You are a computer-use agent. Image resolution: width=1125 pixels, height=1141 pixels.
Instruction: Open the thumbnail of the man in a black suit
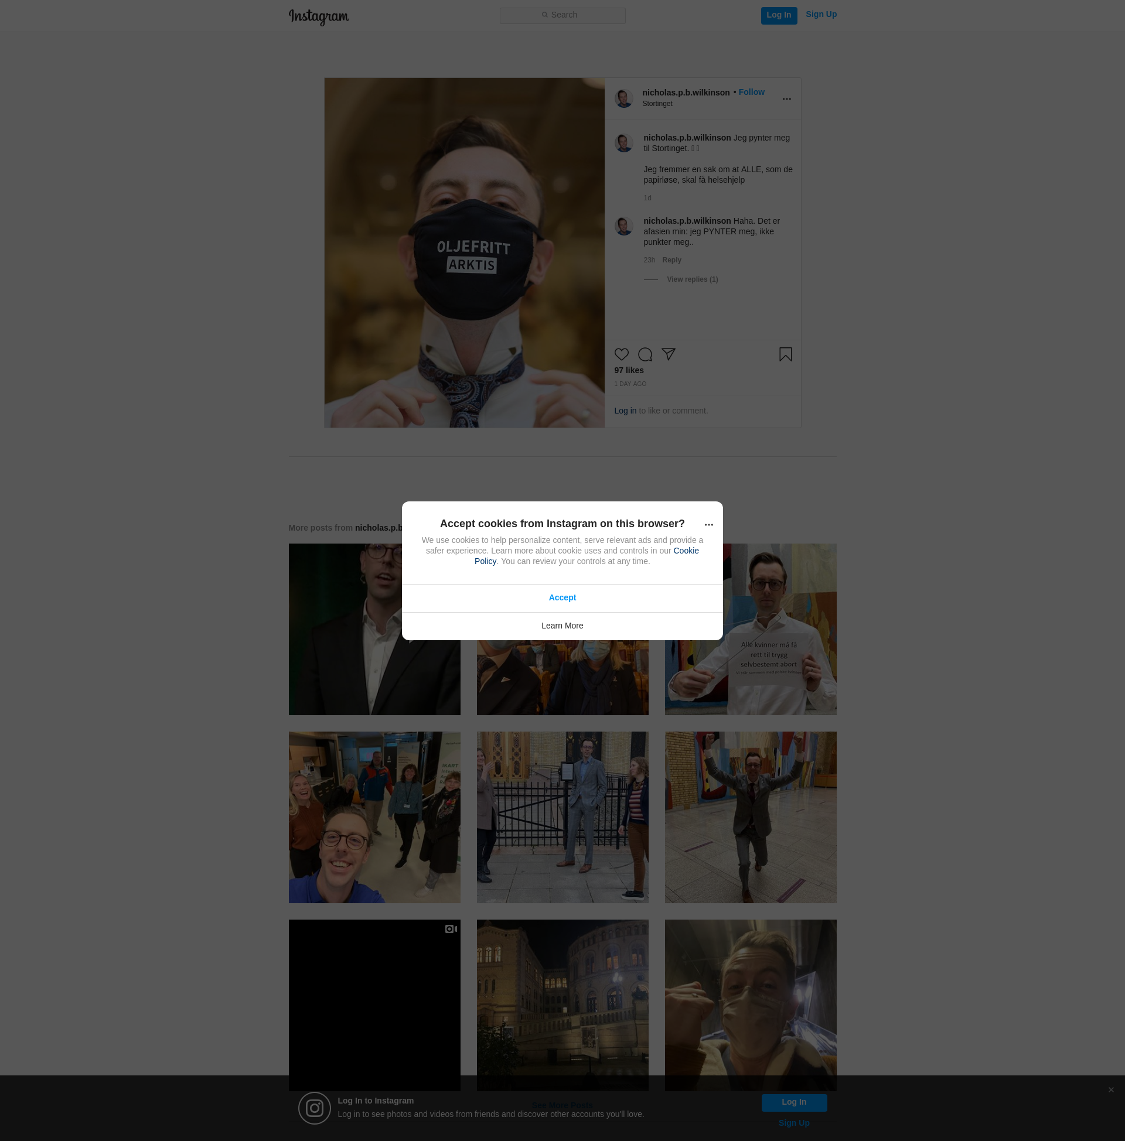click(374, 629)
